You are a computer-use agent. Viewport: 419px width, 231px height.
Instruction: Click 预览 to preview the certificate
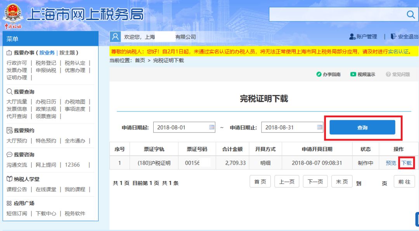391,163
